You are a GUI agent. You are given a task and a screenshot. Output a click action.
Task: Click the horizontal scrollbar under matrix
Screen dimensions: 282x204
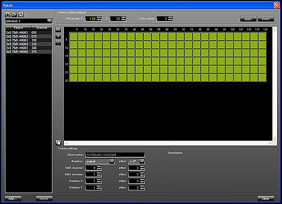(168, 143)
